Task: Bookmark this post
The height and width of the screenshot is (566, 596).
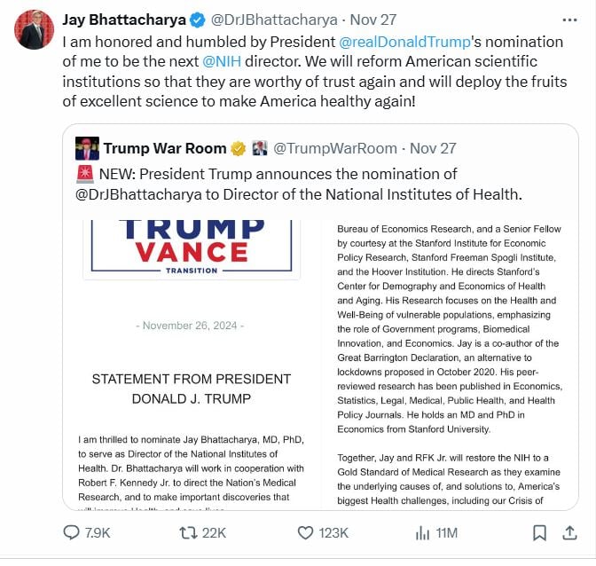Action: click(x=539, y=532)
